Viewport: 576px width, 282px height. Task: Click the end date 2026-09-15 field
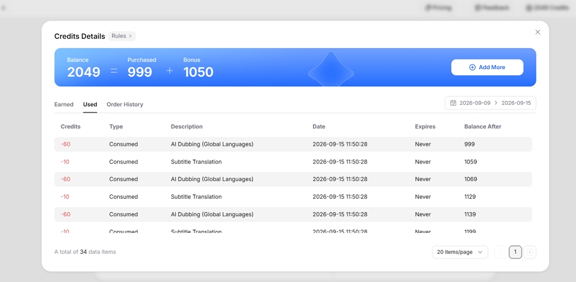516,103
